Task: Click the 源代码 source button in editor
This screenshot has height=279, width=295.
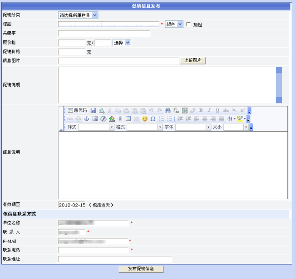Action: pyautogui.click(x=77, y=110)
